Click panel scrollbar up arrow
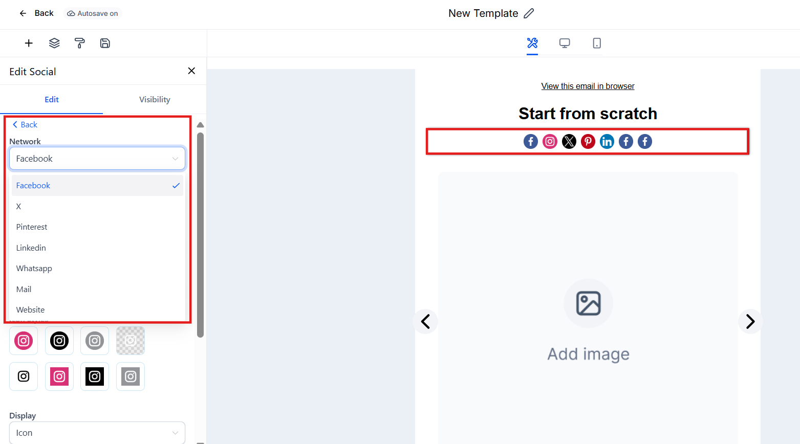 coord(201,125)
